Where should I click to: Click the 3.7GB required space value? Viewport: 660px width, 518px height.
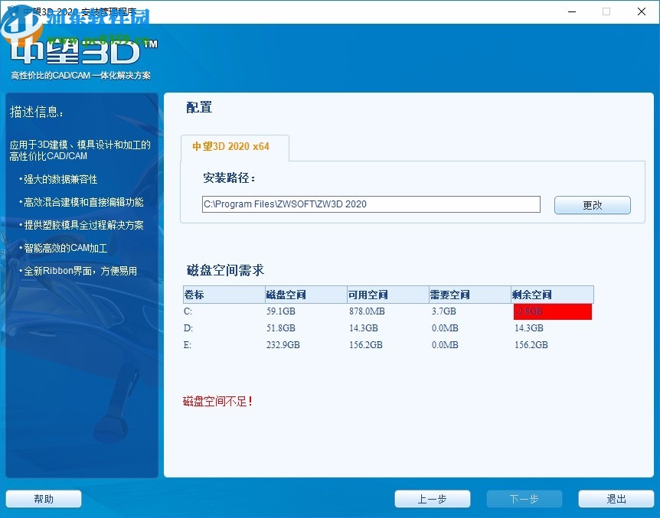click(x=443, y=311)
